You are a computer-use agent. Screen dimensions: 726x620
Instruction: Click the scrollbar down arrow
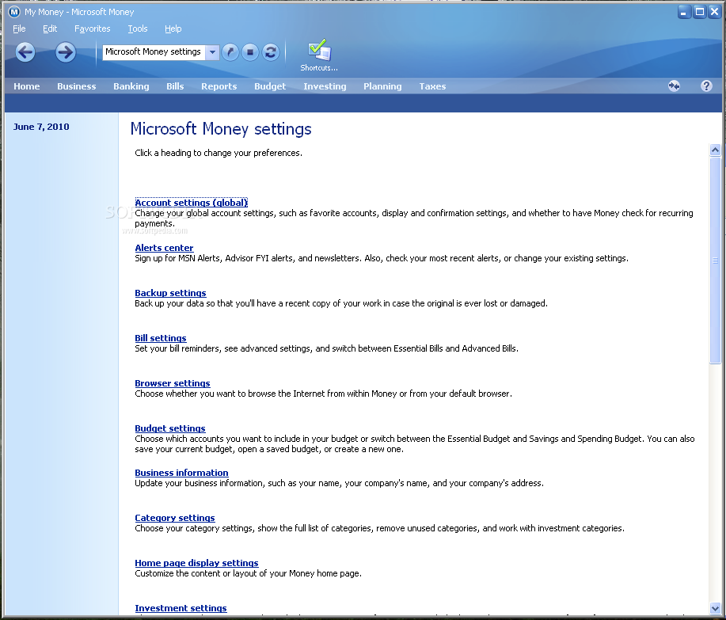pos(715,608)
